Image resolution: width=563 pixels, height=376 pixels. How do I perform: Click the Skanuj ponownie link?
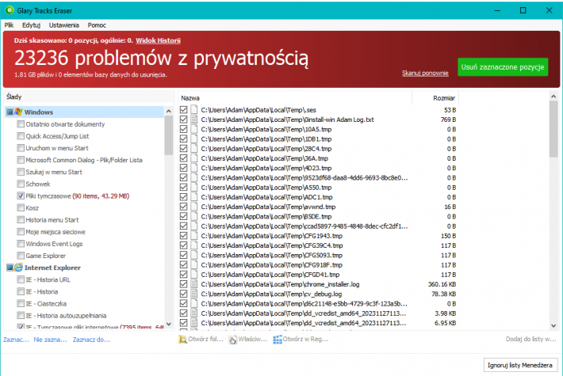click(x=425, y=73)
